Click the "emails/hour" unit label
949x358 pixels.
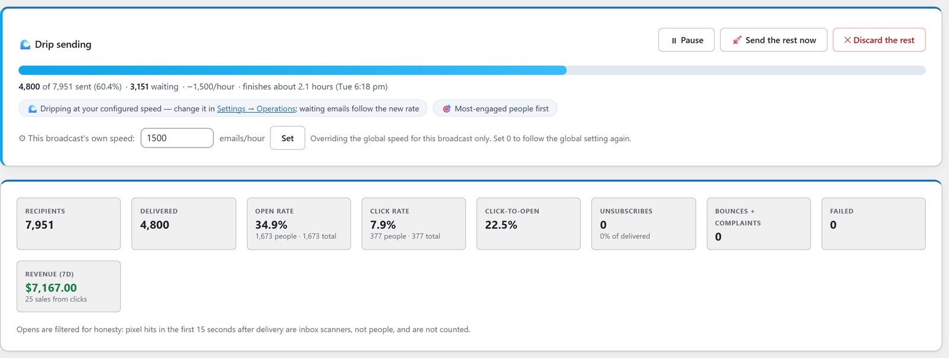click(x=242, y=138)
